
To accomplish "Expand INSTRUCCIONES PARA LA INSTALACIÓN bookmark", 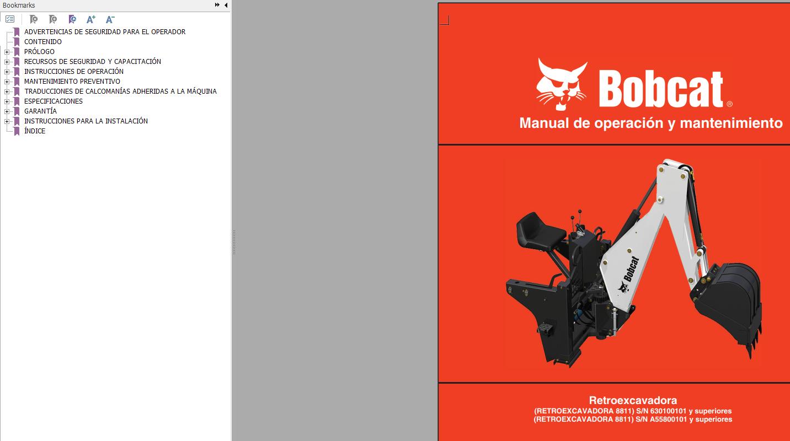I will point(7,121).
